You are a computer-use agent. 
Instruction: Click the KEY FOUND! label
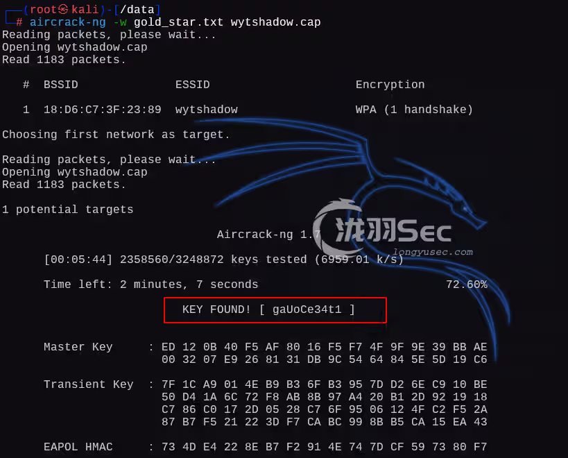click(216, 309)
